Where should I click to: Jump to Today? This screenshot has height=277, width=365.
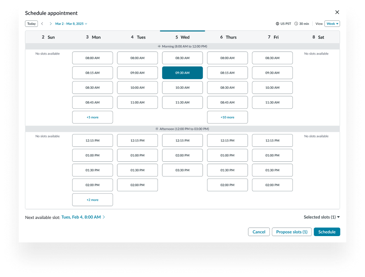(x=32, y=24)
